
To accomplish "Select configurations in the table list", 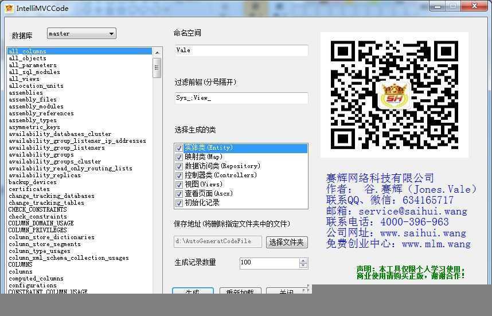I will 80,286.
